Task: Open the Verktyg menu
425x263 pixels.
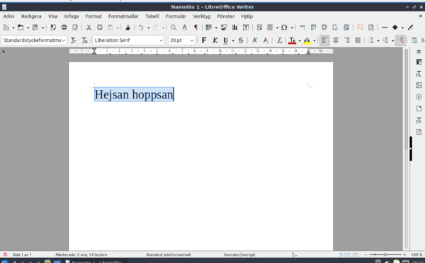Action: click(201, 16)
